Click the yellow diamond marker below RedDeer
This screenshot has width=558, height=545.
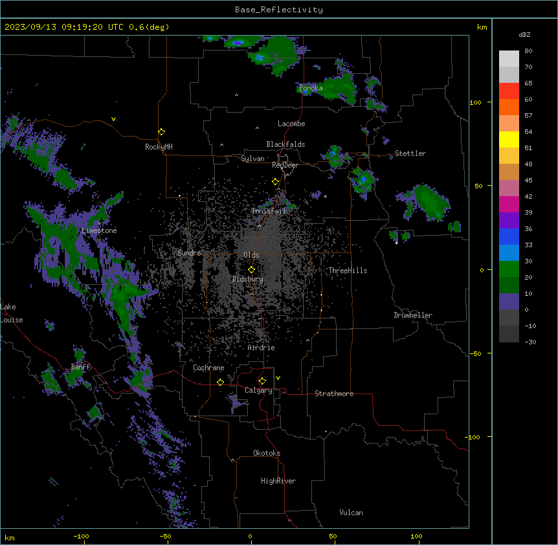[x=276, y=182]
